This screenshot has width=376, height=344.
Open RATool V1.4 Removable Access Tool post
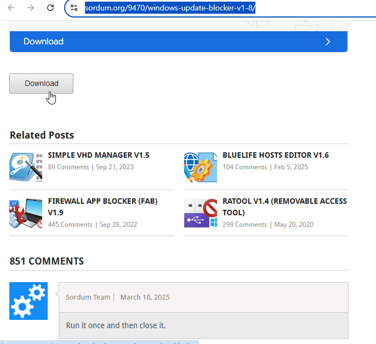click(x=284, y=207)
